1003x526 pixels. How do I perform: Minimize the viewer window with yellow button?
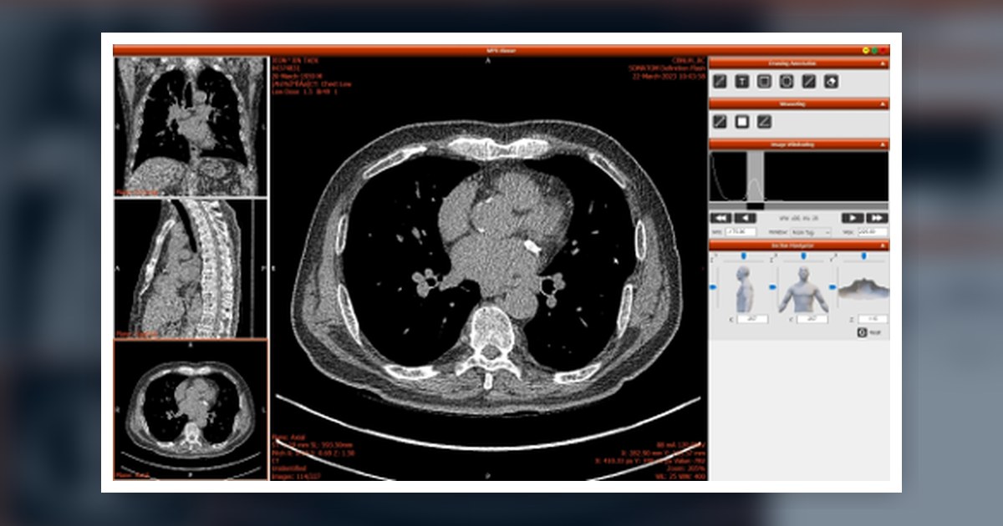tap(866, 50)
